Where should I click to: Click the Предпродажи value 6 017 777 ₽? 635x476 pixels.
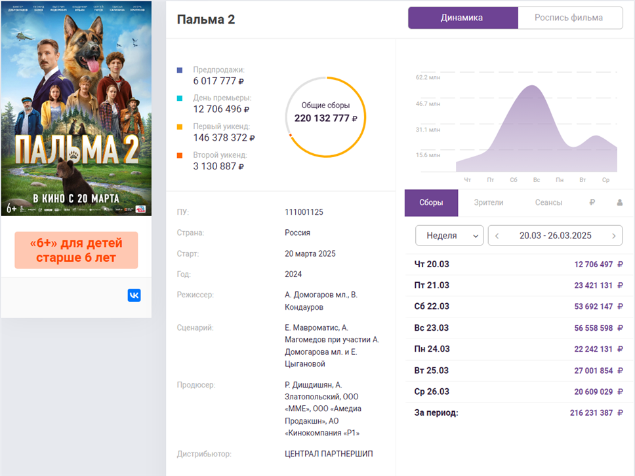click(218, 81)
